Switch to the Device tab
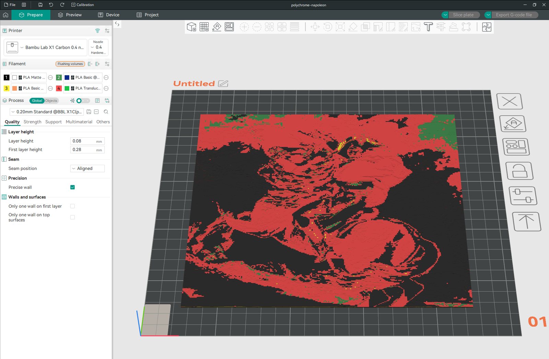Screen dimensions: 549x359 (x=109, y=15)
